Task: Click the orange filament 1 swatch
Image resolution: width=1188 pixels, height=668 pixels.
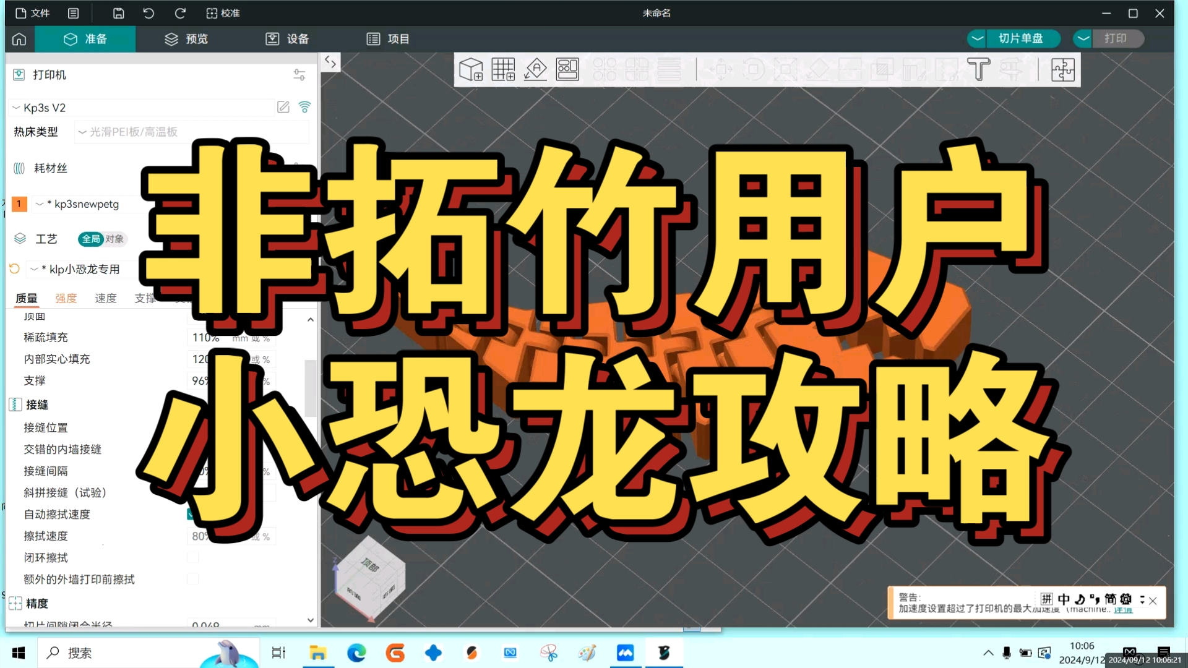Action: 19,203
